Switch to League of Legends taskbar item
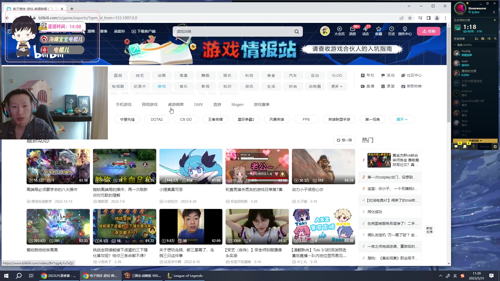This screenshot has height=281, width=500. click(x=185, y=276)
